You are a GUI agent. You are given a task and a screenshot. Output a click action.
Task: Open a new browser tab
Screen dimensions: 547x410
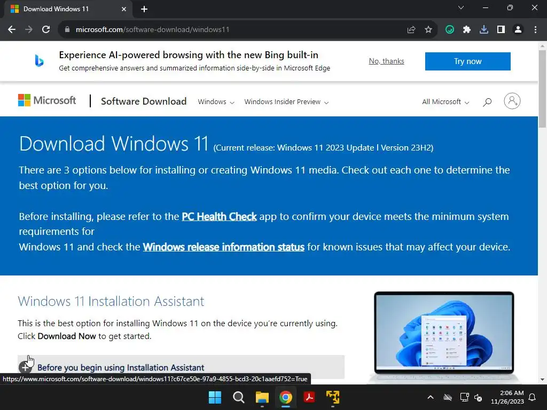[144, 10]
